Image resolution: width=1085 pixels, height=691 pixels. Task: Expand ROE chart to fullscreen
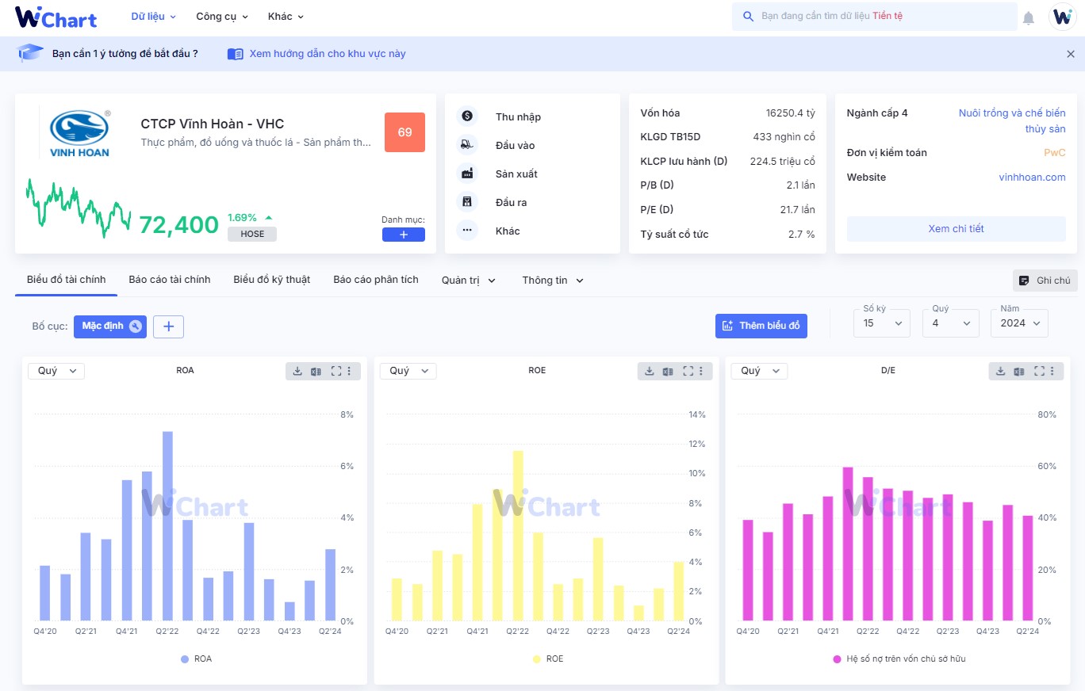688,371
